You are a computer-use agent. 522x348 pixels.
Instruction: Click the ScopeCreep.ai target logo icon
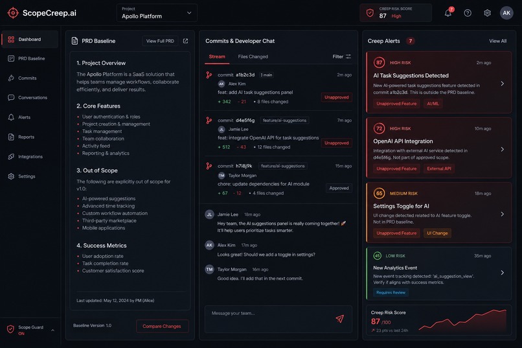(13, 13)
